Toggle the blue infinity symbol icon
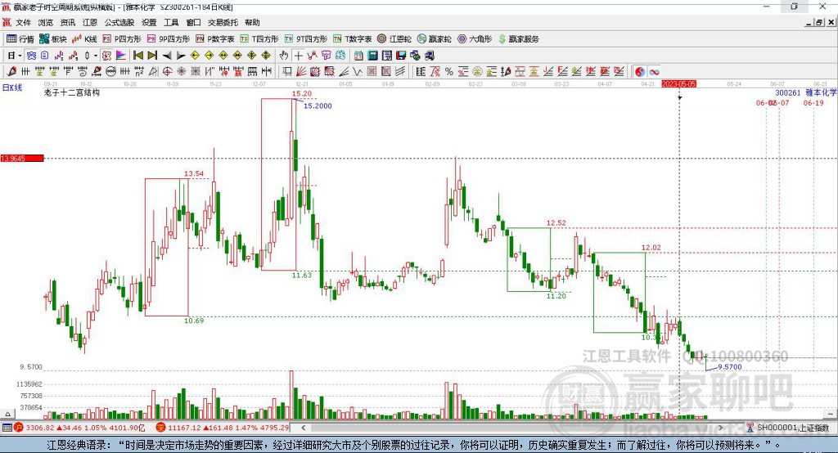Screen dimensions: 838x453 click(654, 72)
